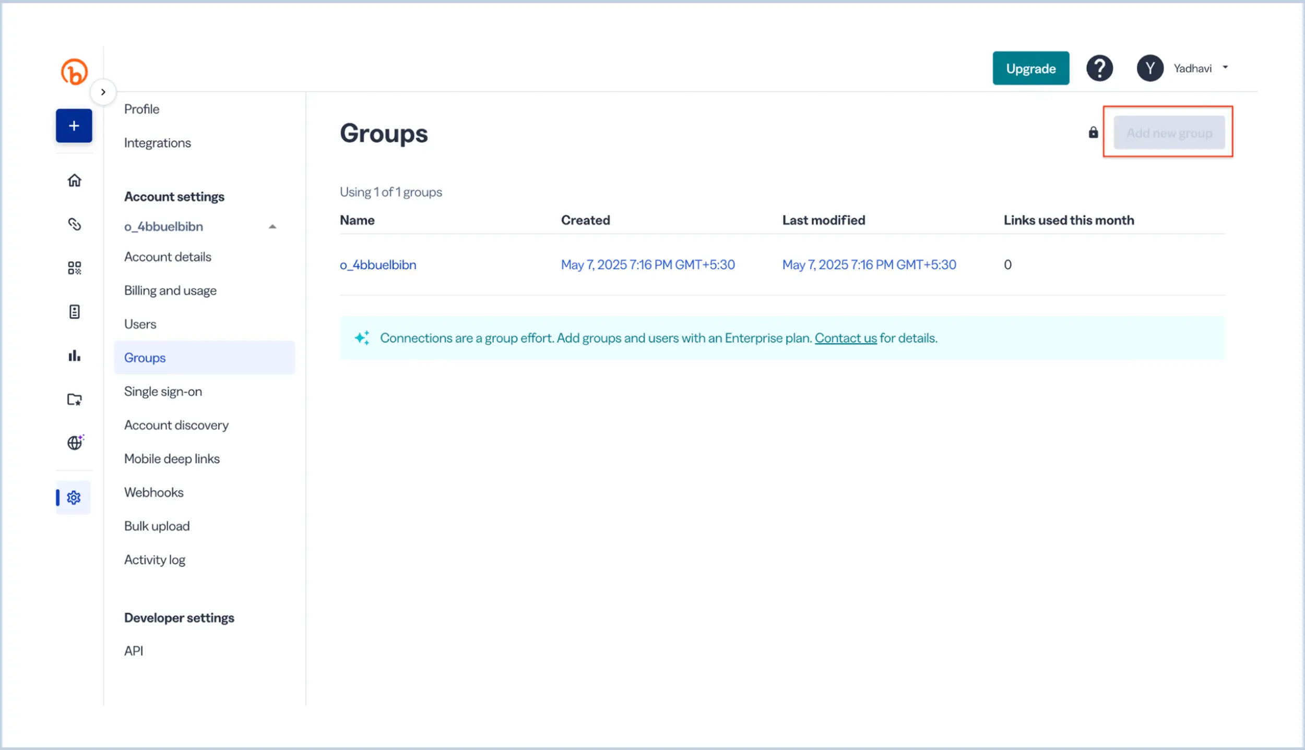Open the Contact us link
This screenshot has width=1305, height=750.
(846, 338)
